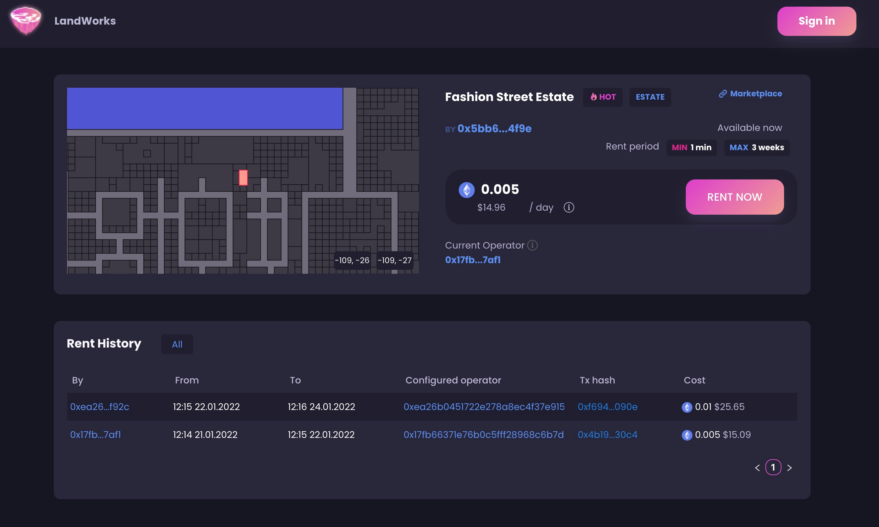
Task: Open renter address 0x17fb...7af1 in history
Action: point(95,435)
